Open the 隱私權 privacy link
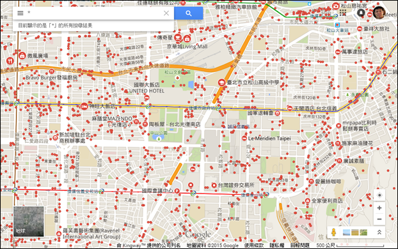Viewport: 398px width, 249px height. (276, 245)
